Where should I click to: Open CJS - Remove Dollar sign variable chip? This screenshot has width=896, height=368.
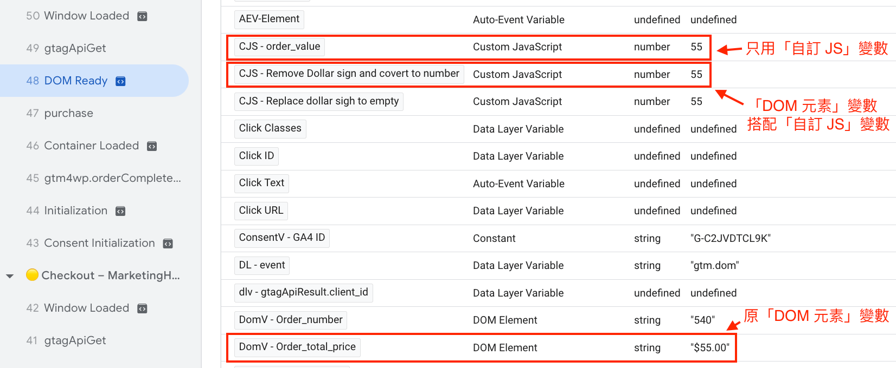coord(349,74)
